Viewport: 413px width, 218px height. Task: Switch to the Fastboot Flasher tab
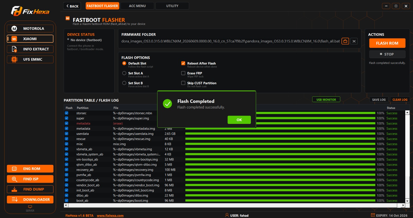coord(102,6)
